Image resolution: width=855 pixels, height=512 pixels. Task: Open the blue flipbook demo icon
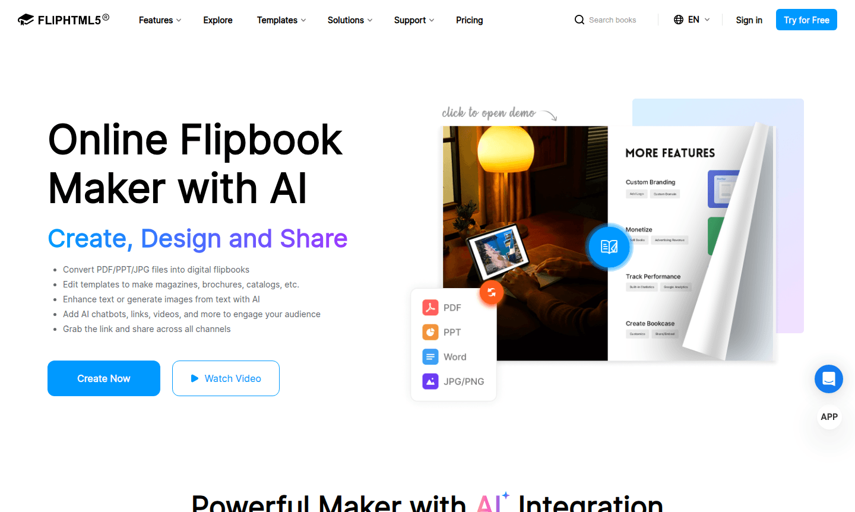[x=609, y=246]
